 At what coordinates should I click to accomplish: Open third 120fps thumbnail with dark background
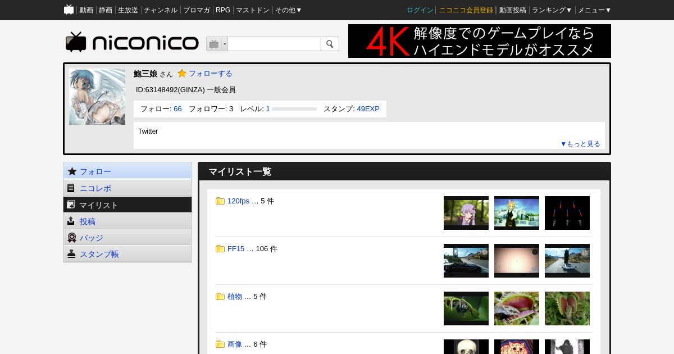567,213
